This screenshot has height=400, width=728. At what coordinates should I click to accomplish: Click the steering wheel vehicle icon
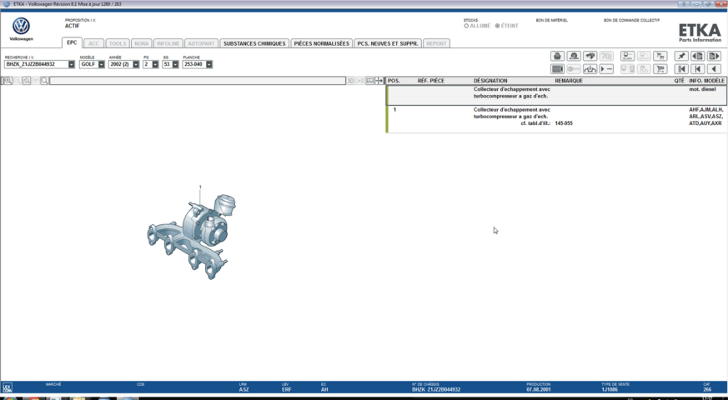[590, 69]
